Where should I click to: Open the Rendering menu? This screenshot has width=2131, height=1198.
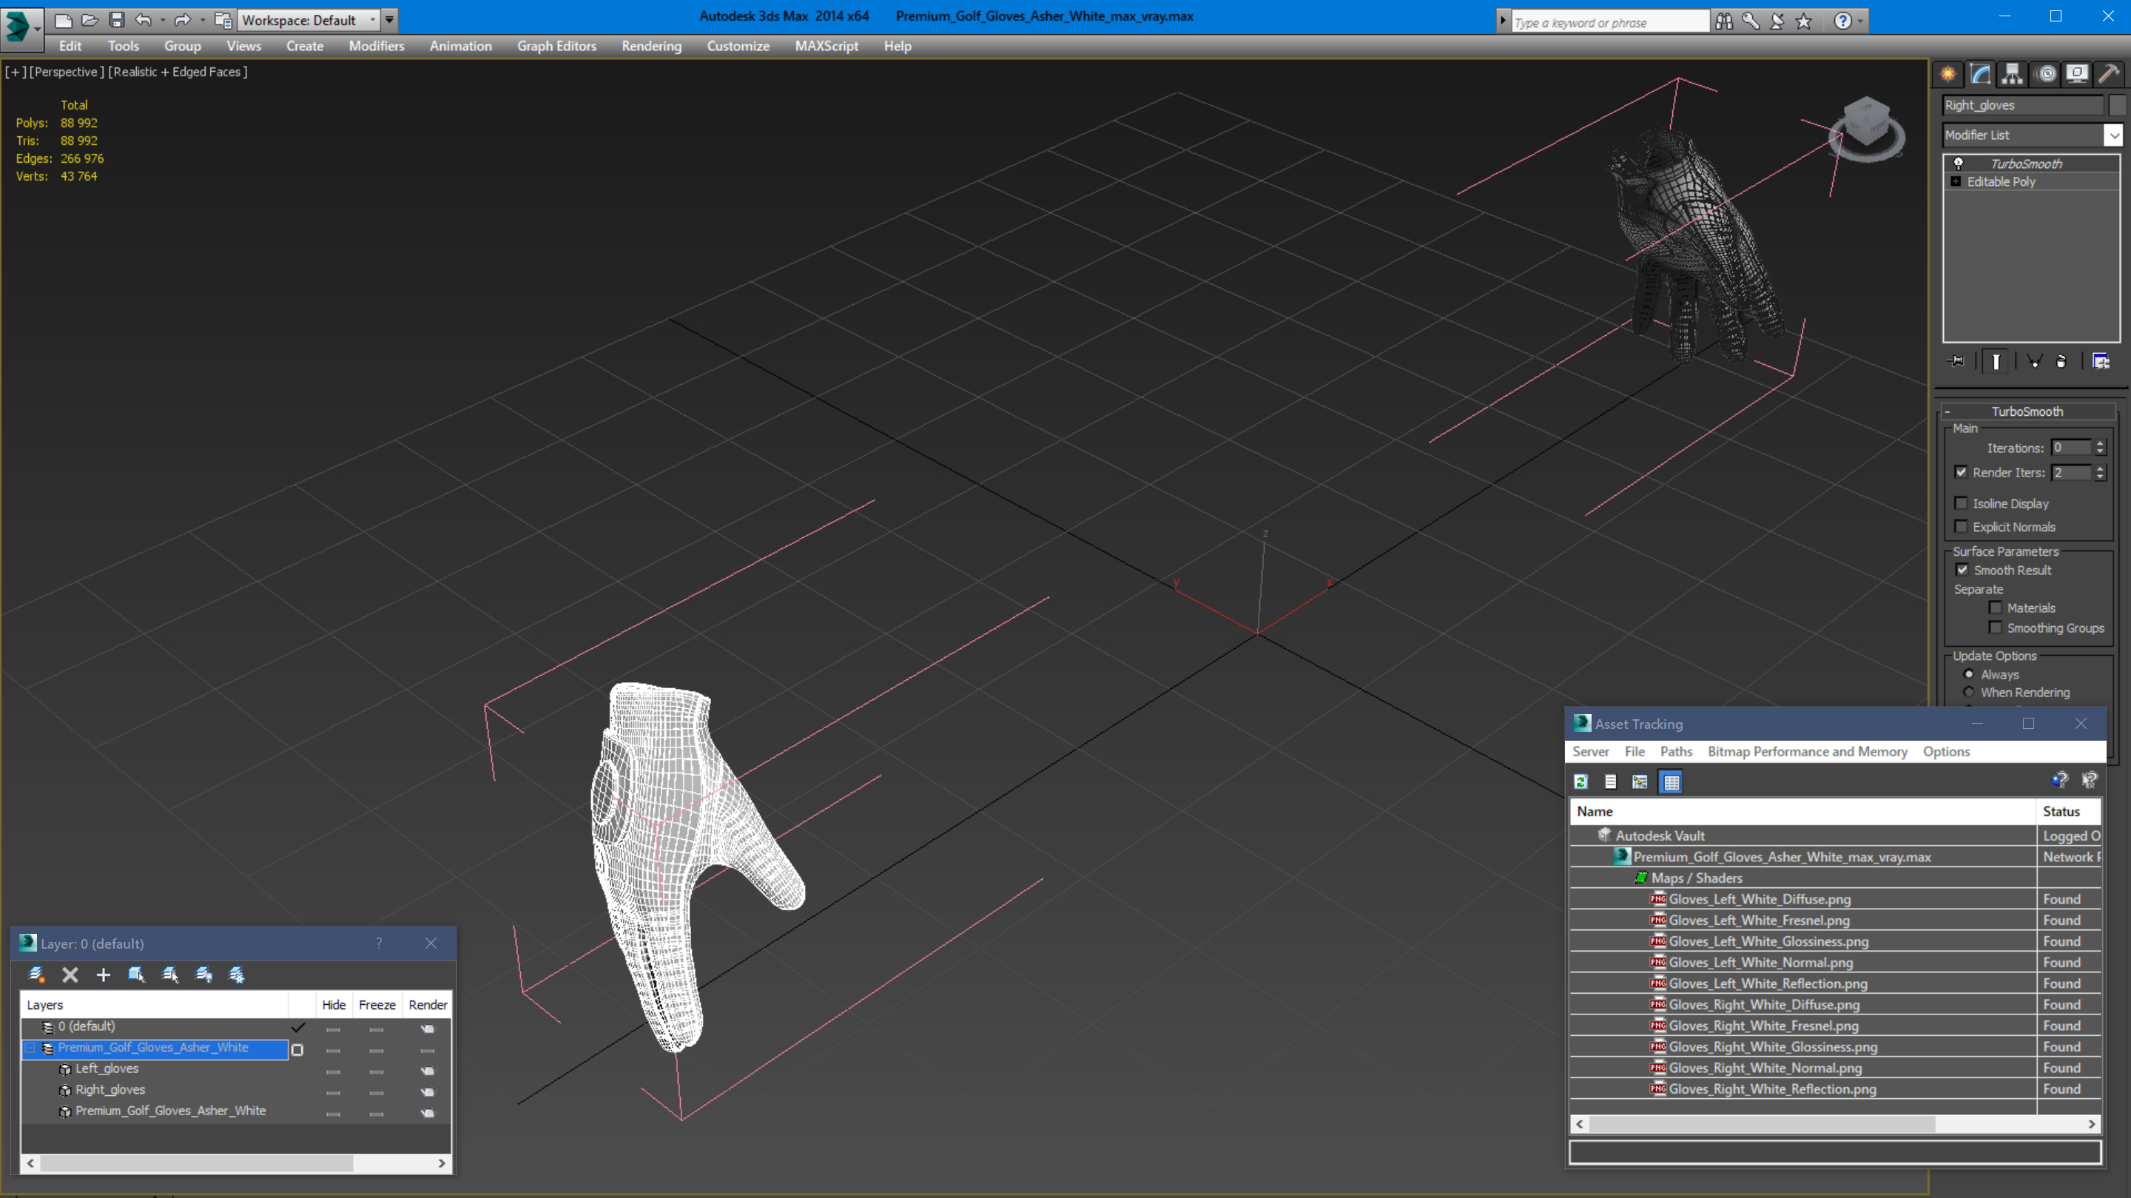pos(651,47)
